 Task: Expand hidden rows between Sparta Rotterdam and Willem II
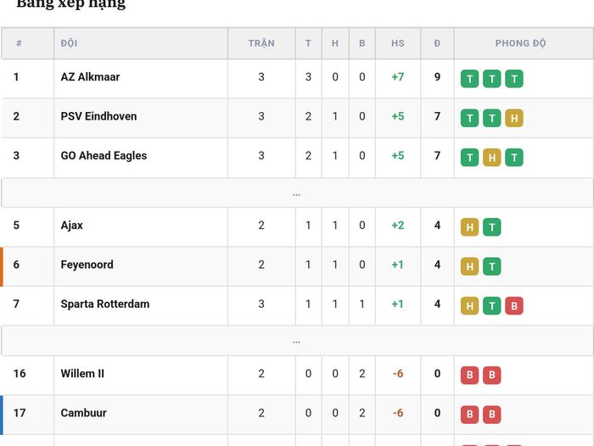(297, 341)
